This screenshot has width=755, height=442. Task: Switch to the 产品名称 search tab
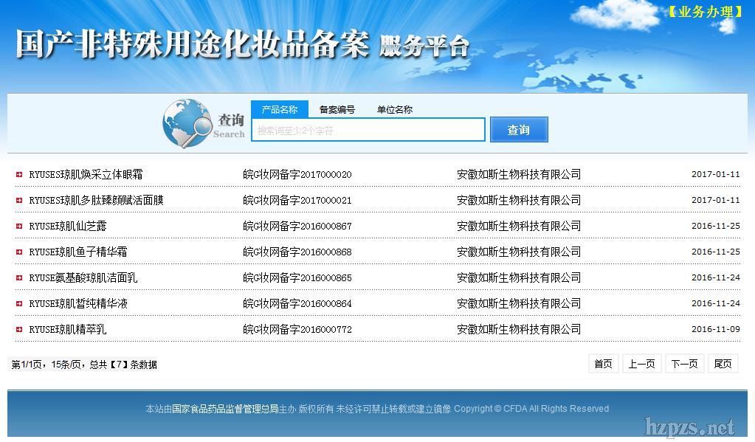tap(279, 109)
